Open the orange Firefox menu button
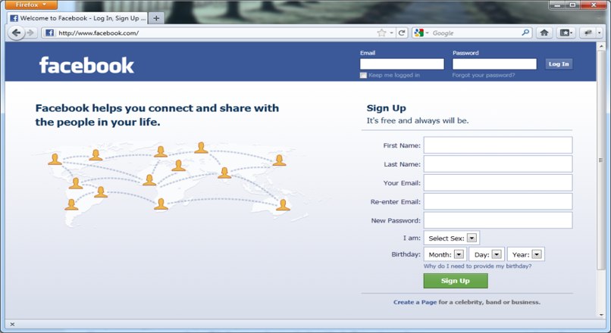611x333 pixels. (31, 5)
